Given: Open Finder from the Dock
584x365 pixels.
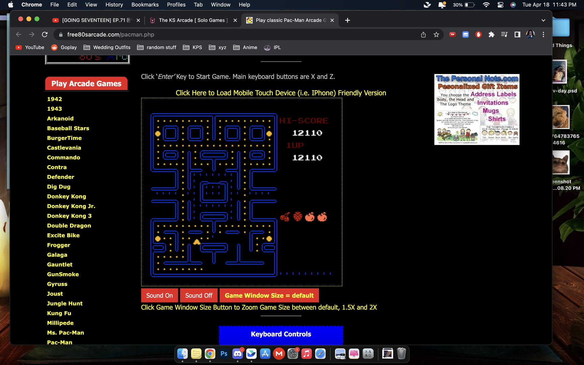Looking at the screenshot, I should coord(182,354).
